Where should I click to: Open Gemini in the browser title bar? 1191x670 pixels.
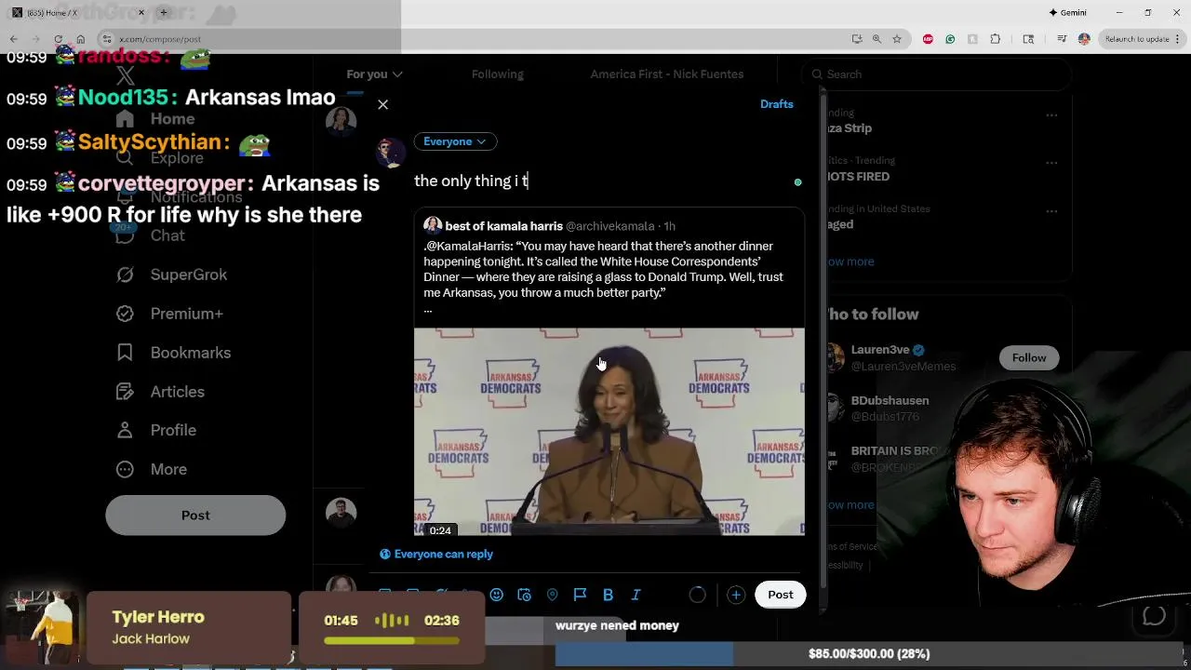(x=1067, y=13)
